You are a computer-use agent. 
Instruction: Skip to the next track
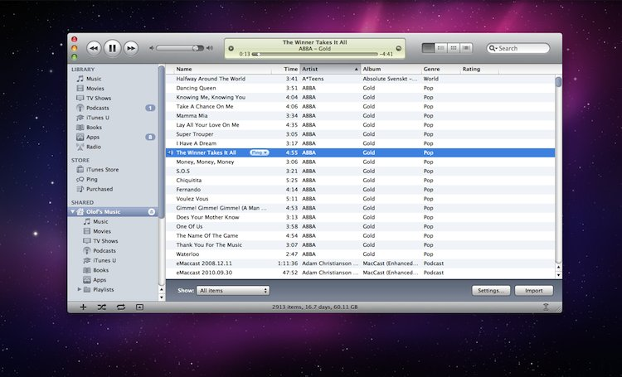[x=131, y=48]
